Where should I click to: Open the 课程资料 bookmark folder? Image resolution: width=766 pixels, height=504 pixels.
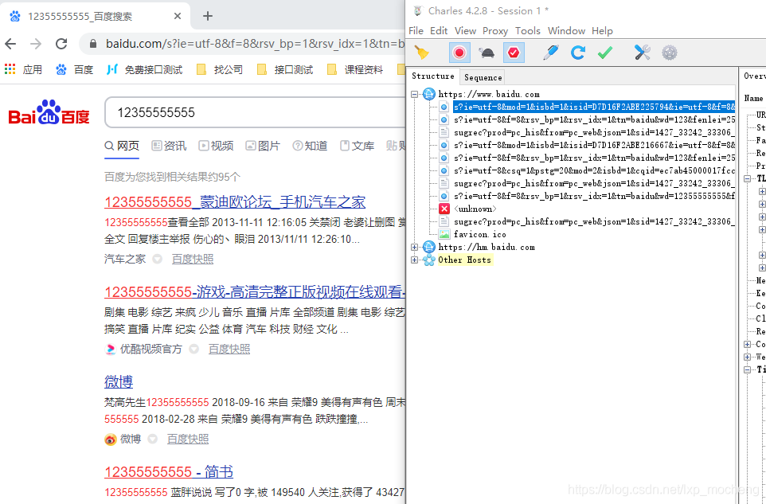pos(355,69)
